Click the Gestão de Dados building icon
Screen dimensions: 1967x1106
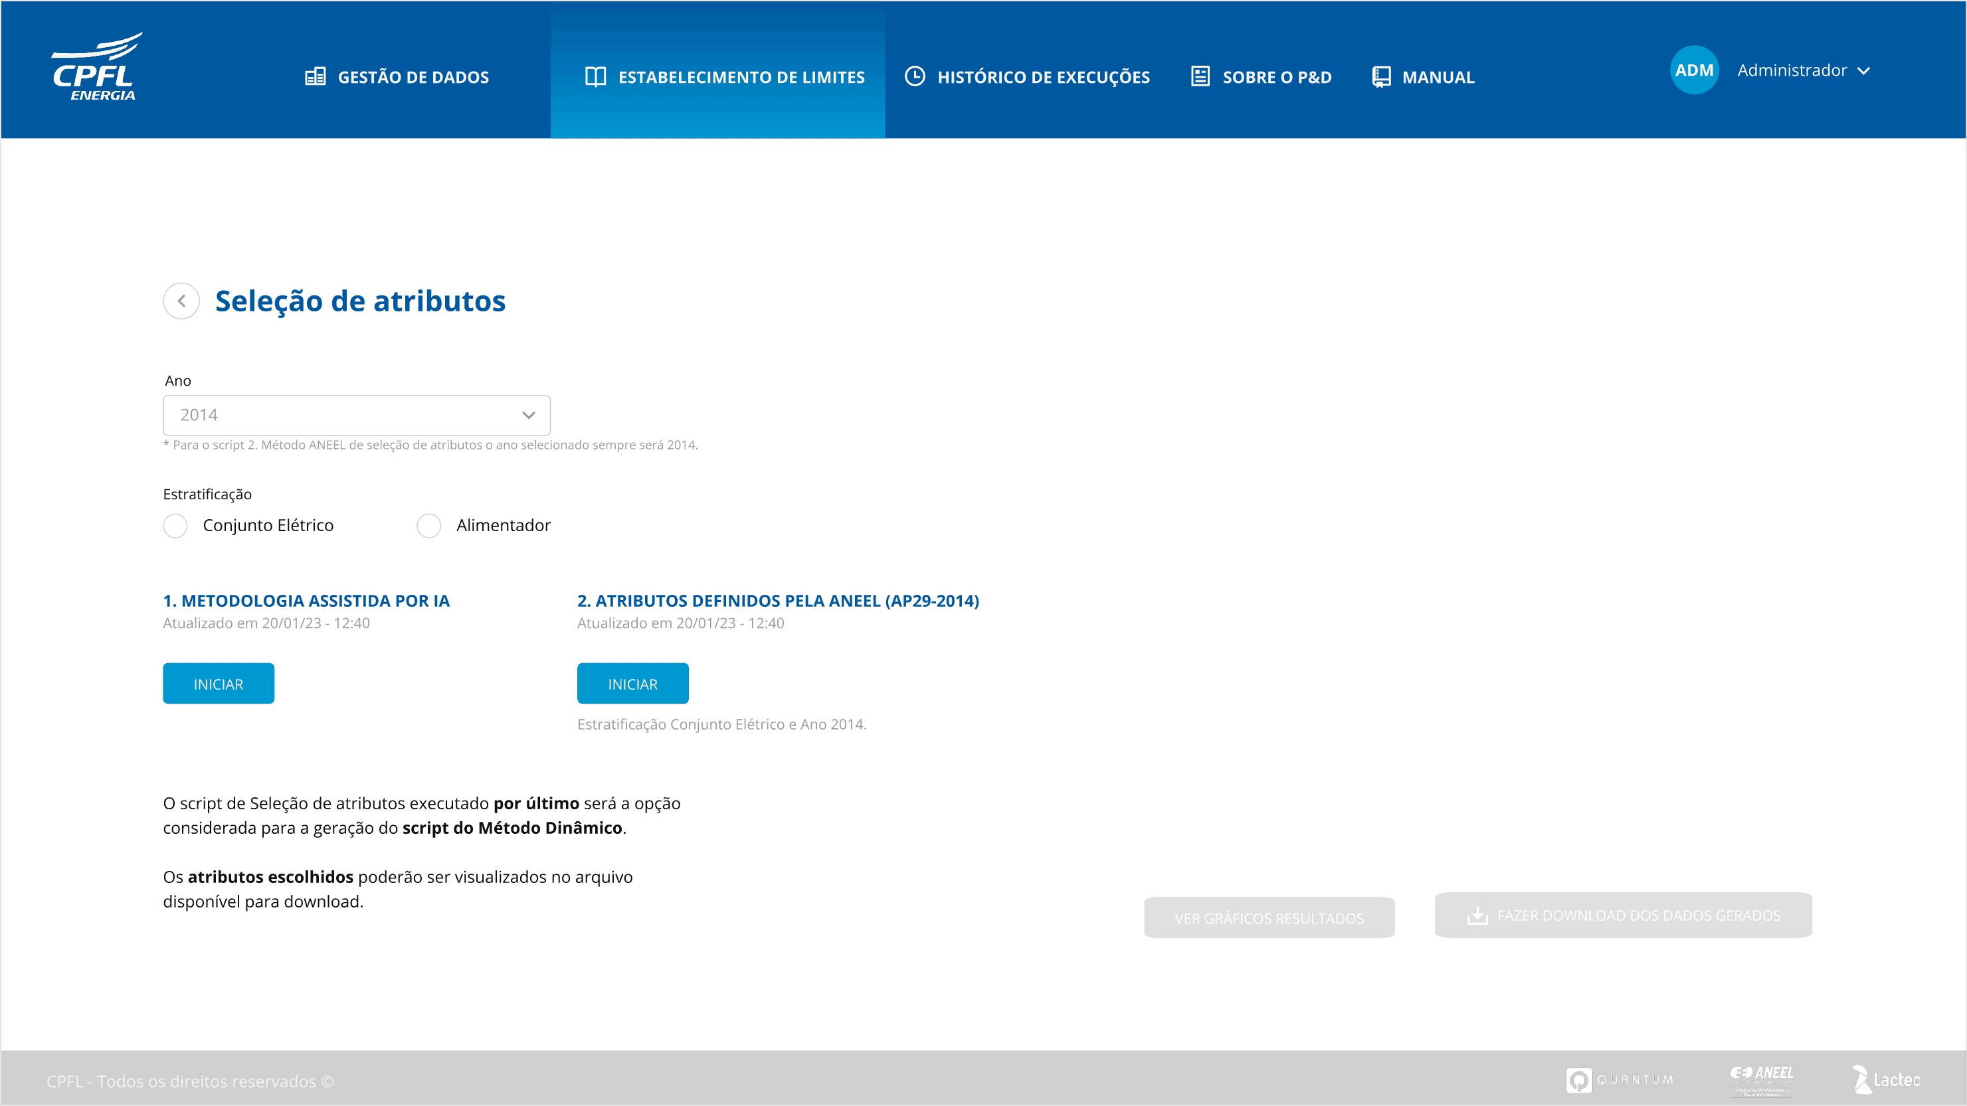tap(315, 77)
